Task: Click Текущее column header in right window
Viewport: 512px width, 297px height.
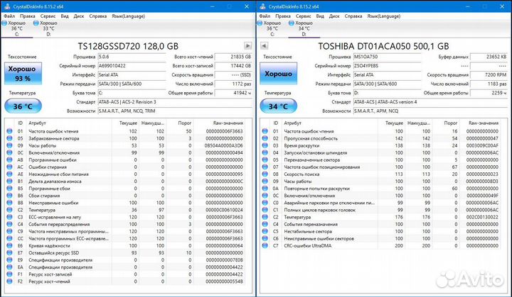Action: (x=394, y=123)
